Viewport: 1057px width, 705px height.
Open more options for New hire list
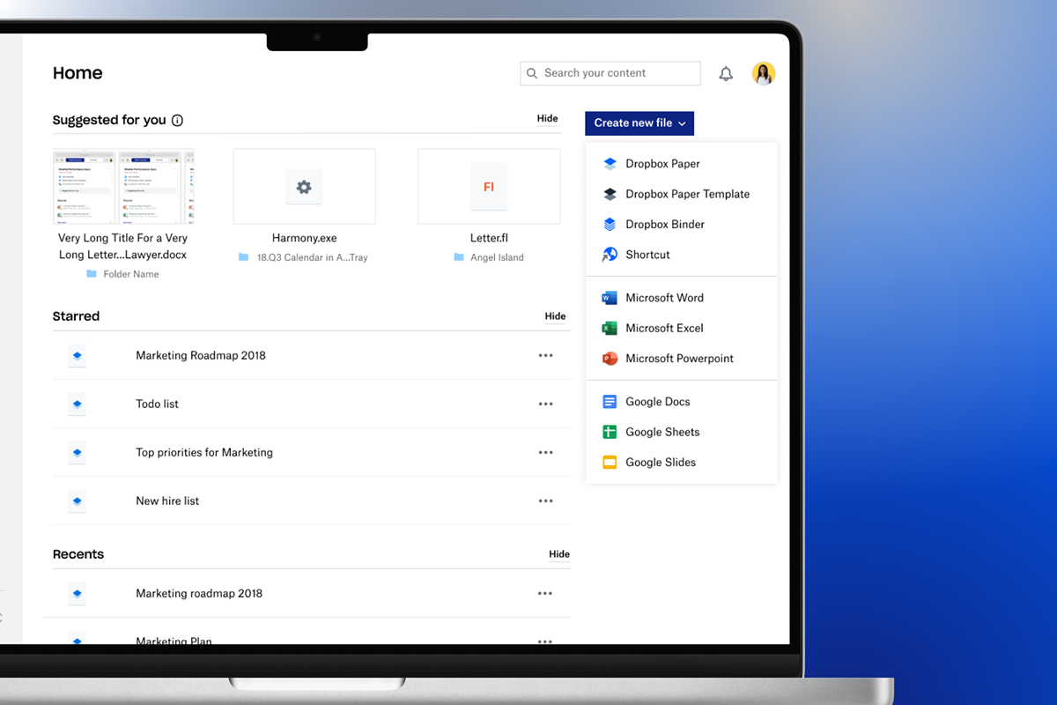point(546,501)
